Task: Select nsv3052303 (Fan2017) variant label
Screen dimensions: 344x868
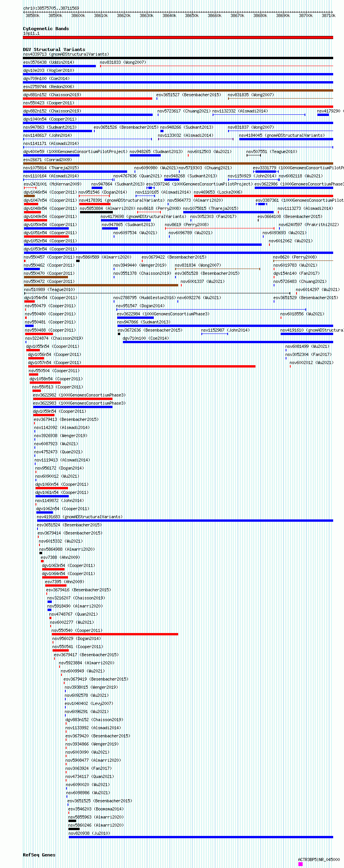Action: 213,216
